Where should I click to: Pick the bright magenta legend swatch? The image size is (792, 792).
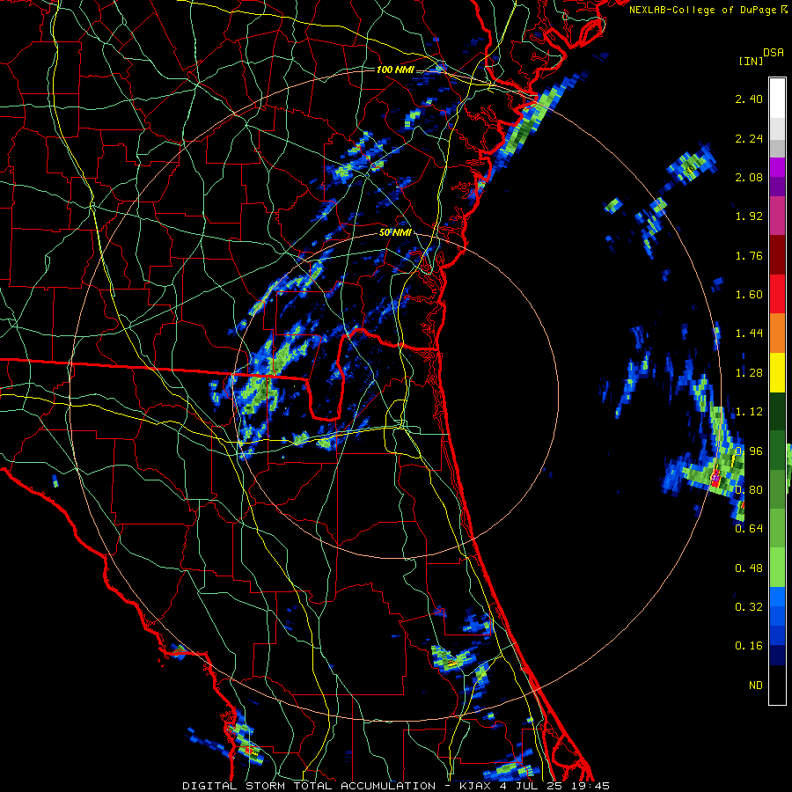pyautogui.click(x=777, y=167)
